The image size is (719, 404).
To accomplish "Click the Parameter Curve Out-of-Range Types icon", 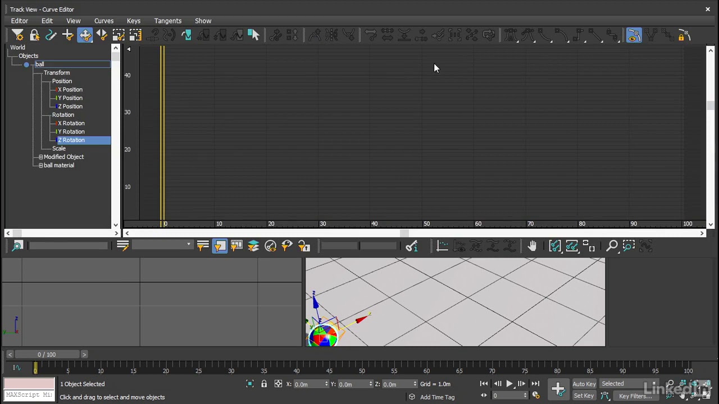I will pos(186,35).
